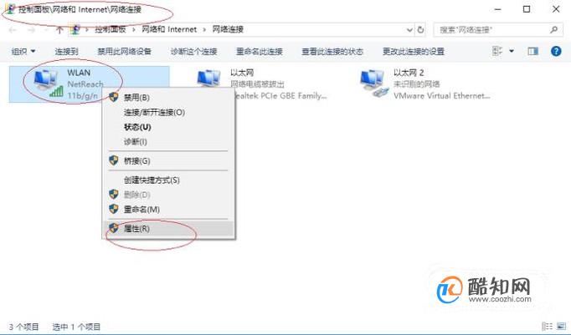Expand the 组织 dropdown menu
The image size is (571, 335).
[23, 51]
